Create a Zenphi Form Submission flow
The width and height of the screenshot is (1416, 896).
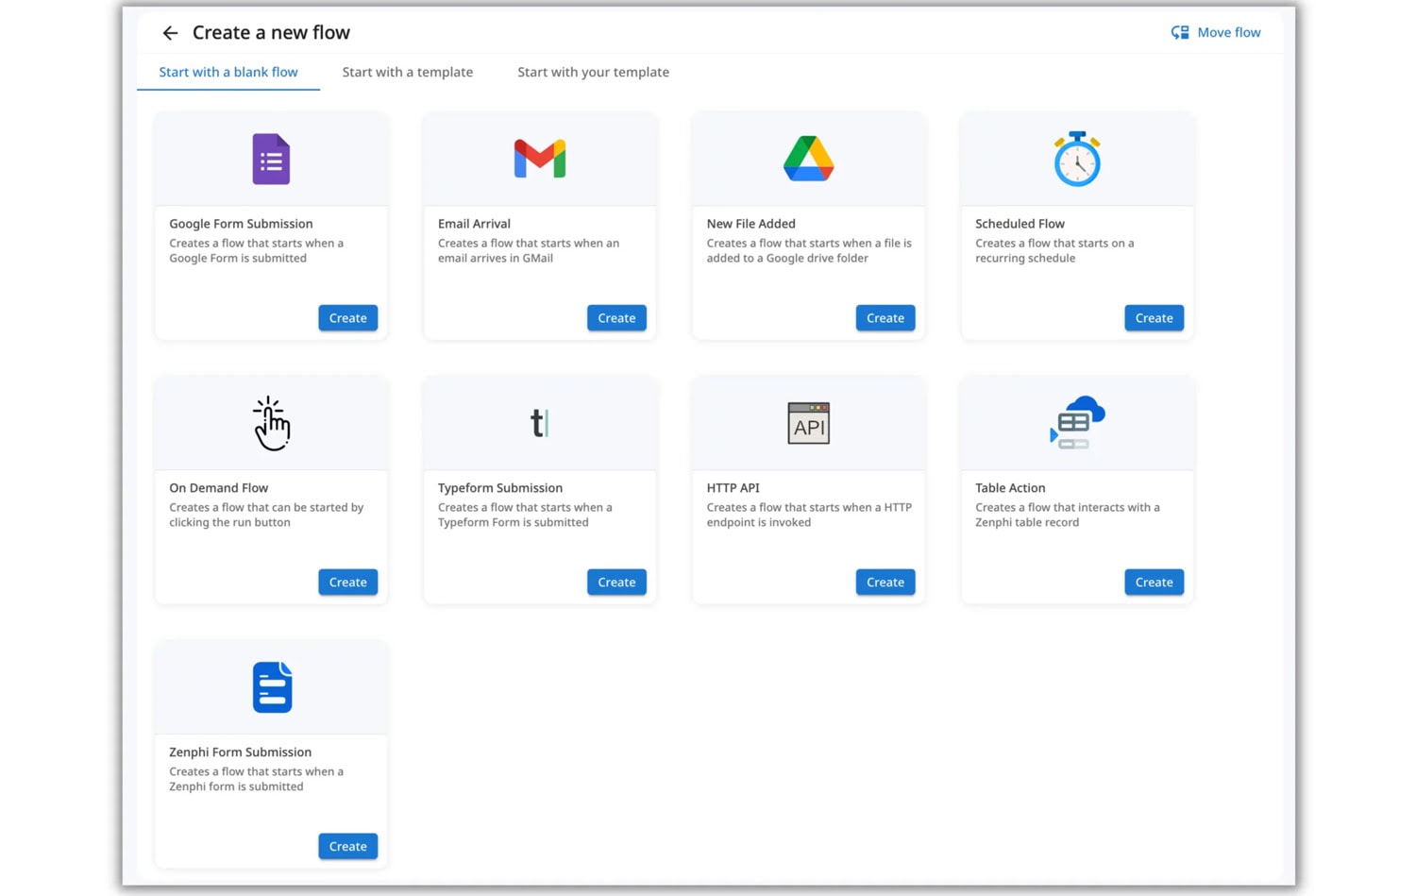point(347,846)
